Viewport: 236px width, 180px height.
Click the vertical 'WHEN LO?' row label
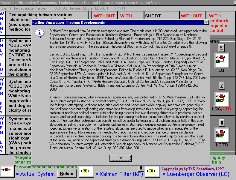[1, 135]
